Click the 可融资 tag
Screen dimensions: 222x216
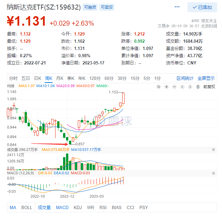[90, 7]
